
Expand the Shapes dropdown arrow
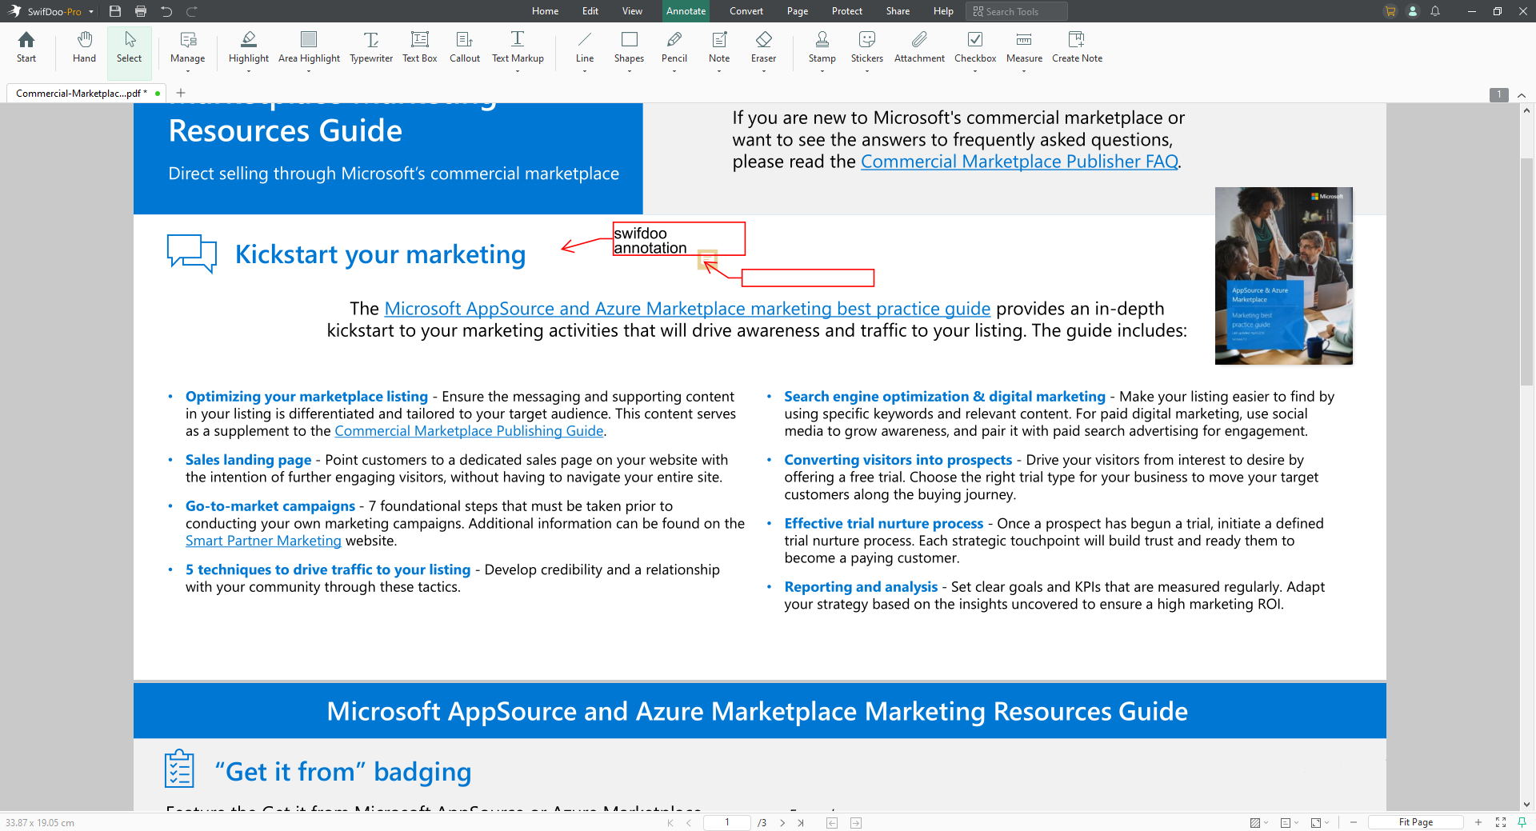coord(629,71)
